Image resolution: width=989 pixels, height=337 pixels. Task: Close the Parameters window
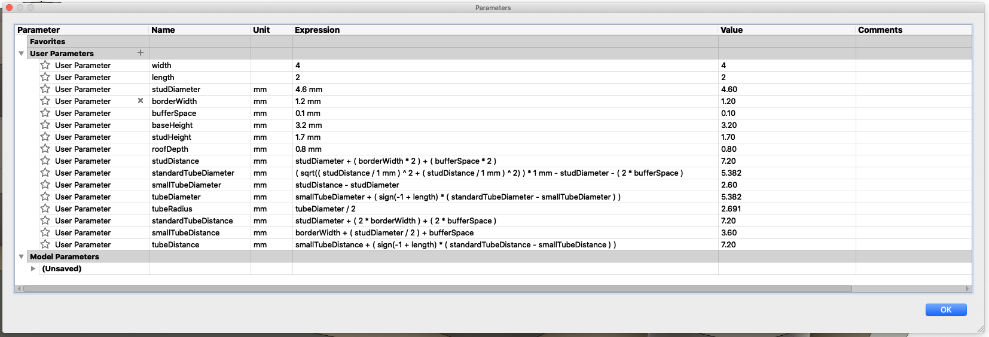click(9, 7)
